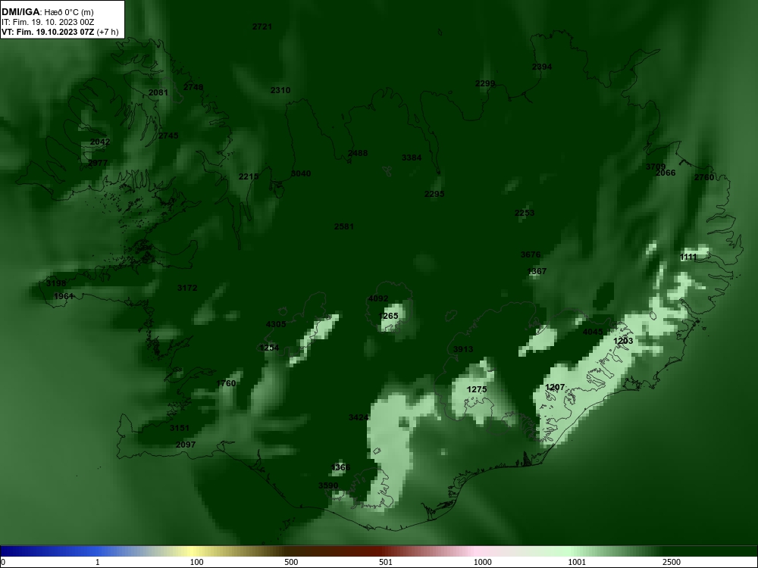Click the map value 1964
Viewport: 758px width, 568px height.
coord(64,297)
